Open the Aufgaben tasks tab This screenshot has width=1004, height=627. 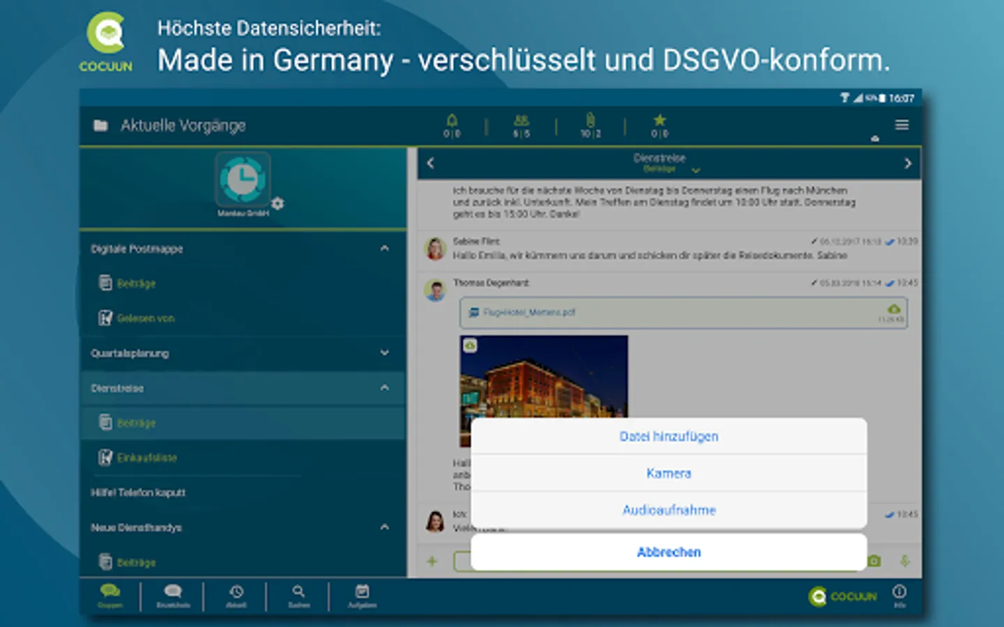coord(362,596)
